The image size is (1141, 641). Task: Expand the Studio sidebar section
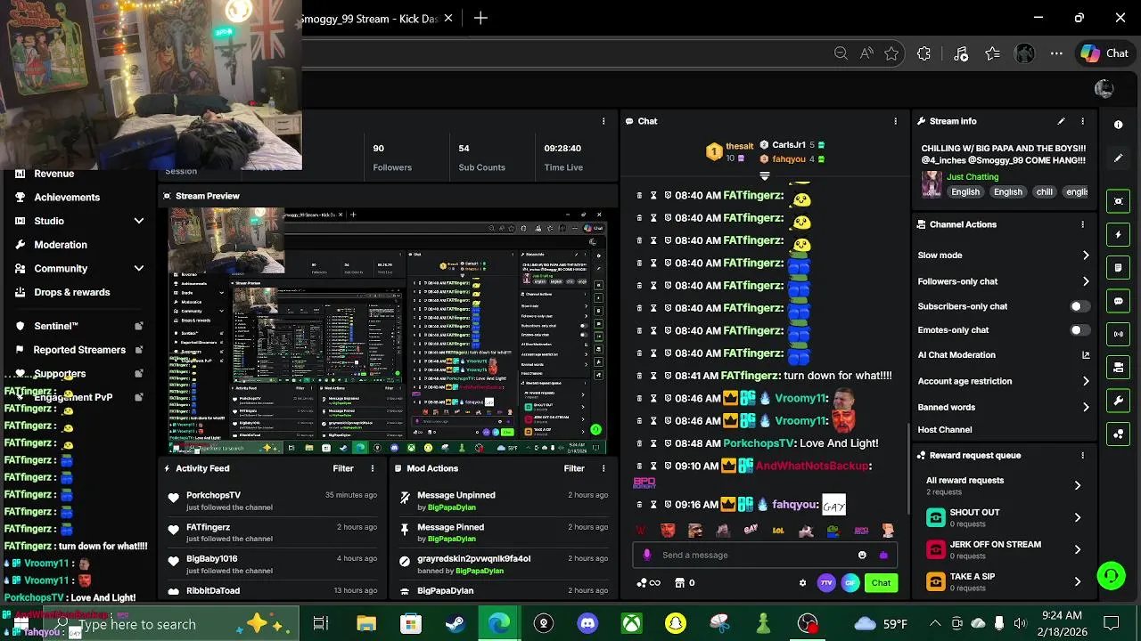[x=139, y=221]
